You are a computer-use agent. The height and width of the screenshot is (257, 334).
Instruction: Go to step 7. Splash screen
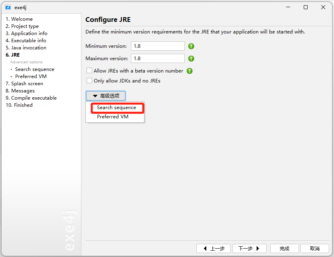tap(24, 84)
